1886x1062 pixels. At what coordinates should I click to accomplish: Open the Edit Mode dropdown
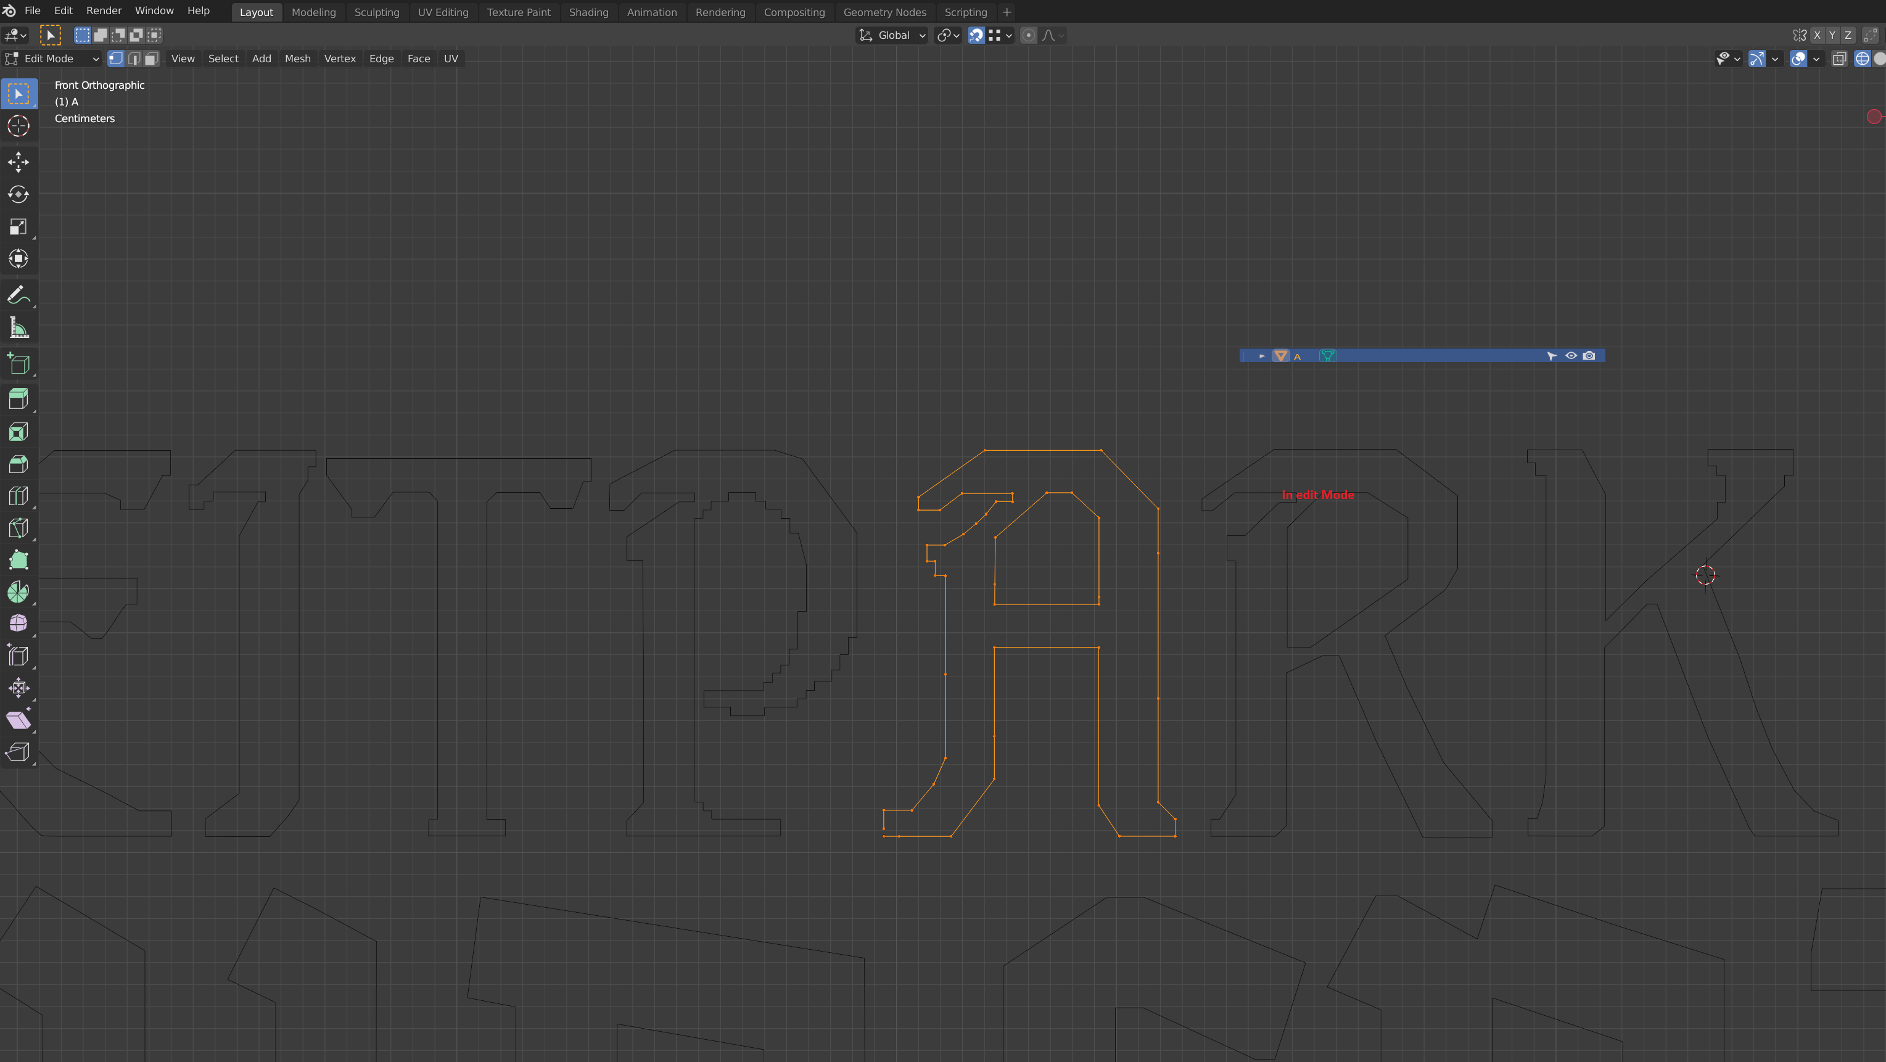(52, 59)
